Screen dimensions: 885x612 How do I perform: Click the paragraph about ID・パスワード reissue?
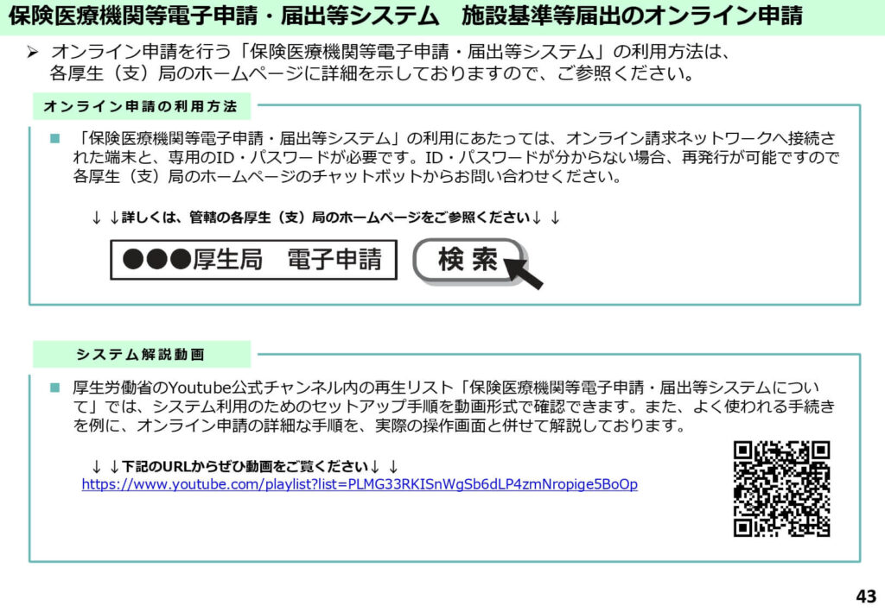click(x=454, y=158)
